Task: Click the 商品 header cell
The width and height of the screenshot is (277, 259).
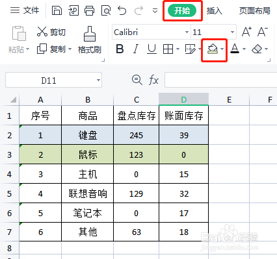Action: (x=88, y=116)
